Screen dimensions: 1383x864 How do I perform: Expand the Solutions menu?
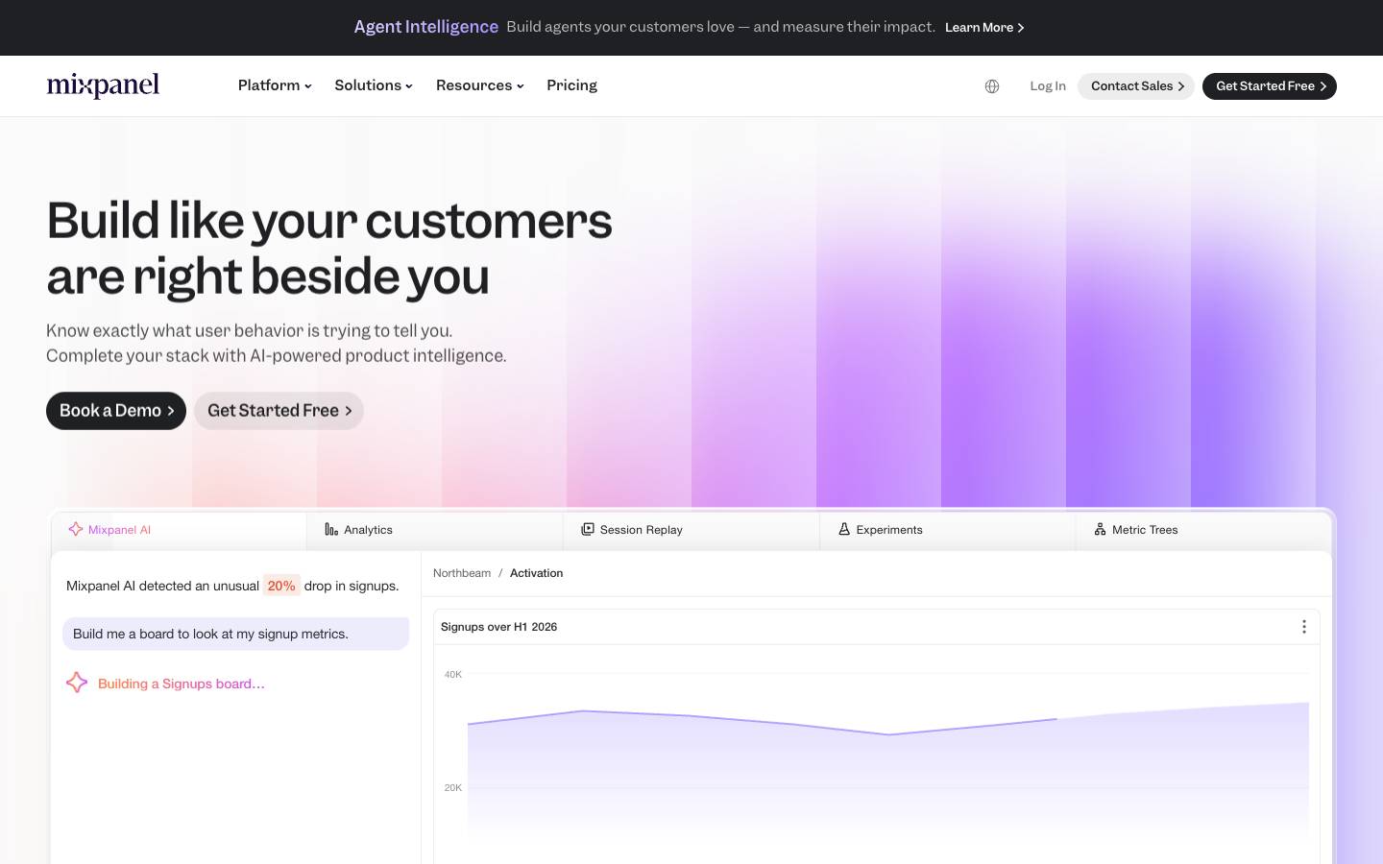374,85
